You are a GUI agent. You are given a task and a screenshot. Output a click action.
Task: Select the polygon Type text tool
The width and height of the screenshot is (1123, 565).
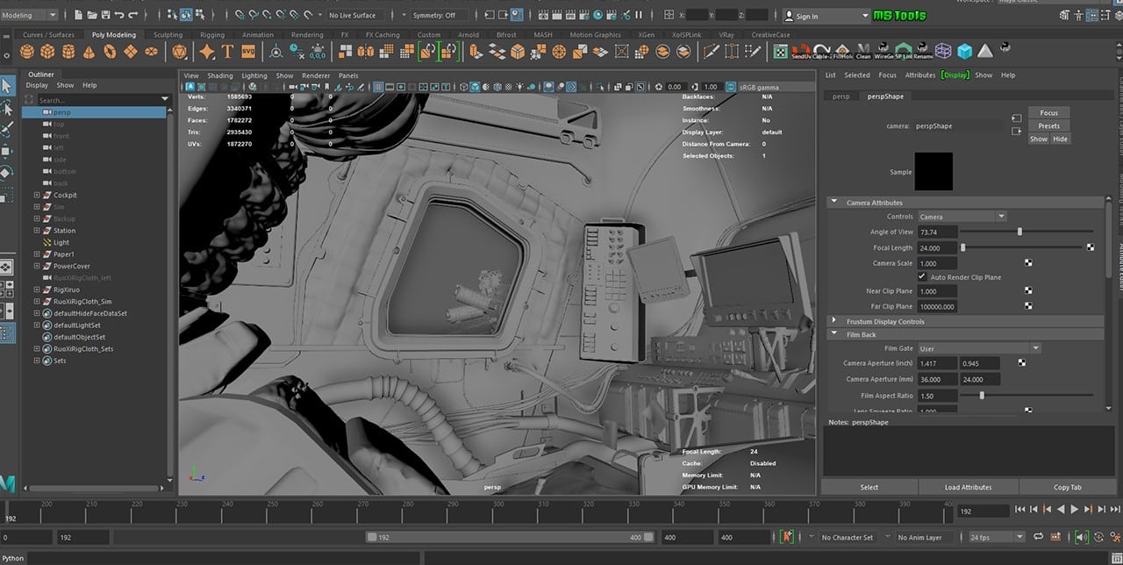click(228, 52)
